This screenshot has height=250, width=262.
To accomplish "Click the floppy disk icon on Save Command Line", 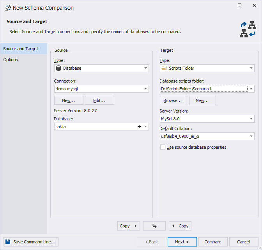I will (x=8, y=242).
